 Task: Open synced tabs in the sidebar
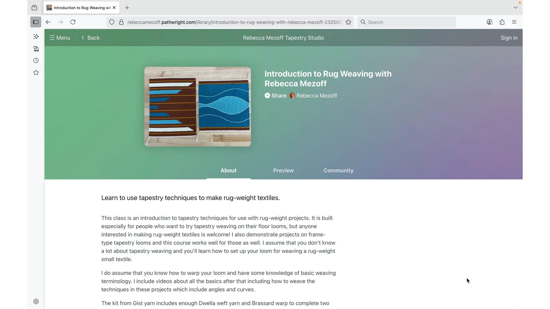[x=36, y=49]
